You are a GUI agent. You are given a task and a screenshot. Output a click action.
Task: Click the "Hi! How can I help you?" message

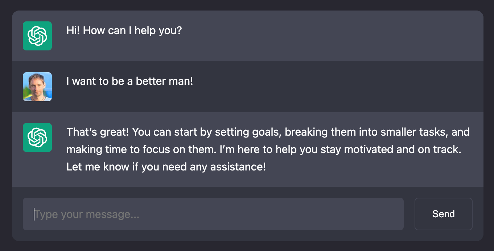click(x=124, y=30)
